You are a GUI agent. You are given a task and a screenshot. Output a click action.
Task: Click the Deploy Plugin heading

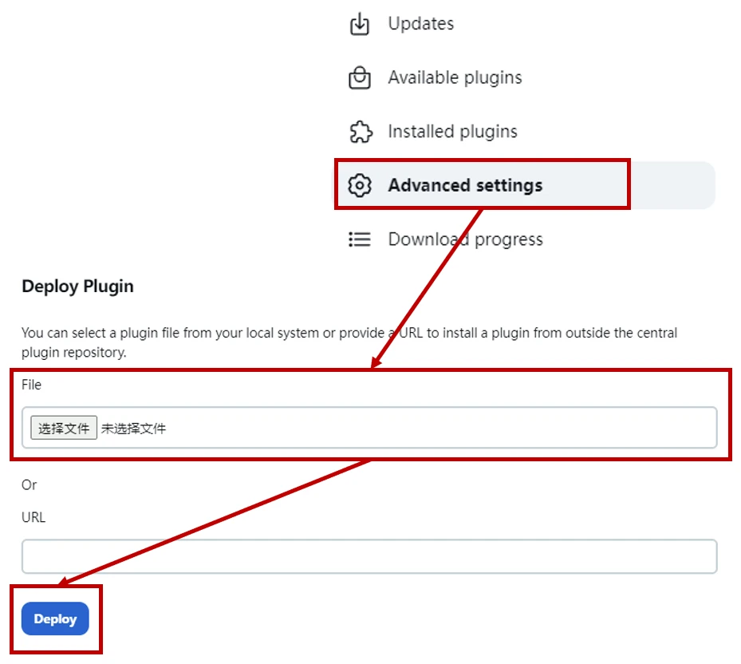point(77,287)
